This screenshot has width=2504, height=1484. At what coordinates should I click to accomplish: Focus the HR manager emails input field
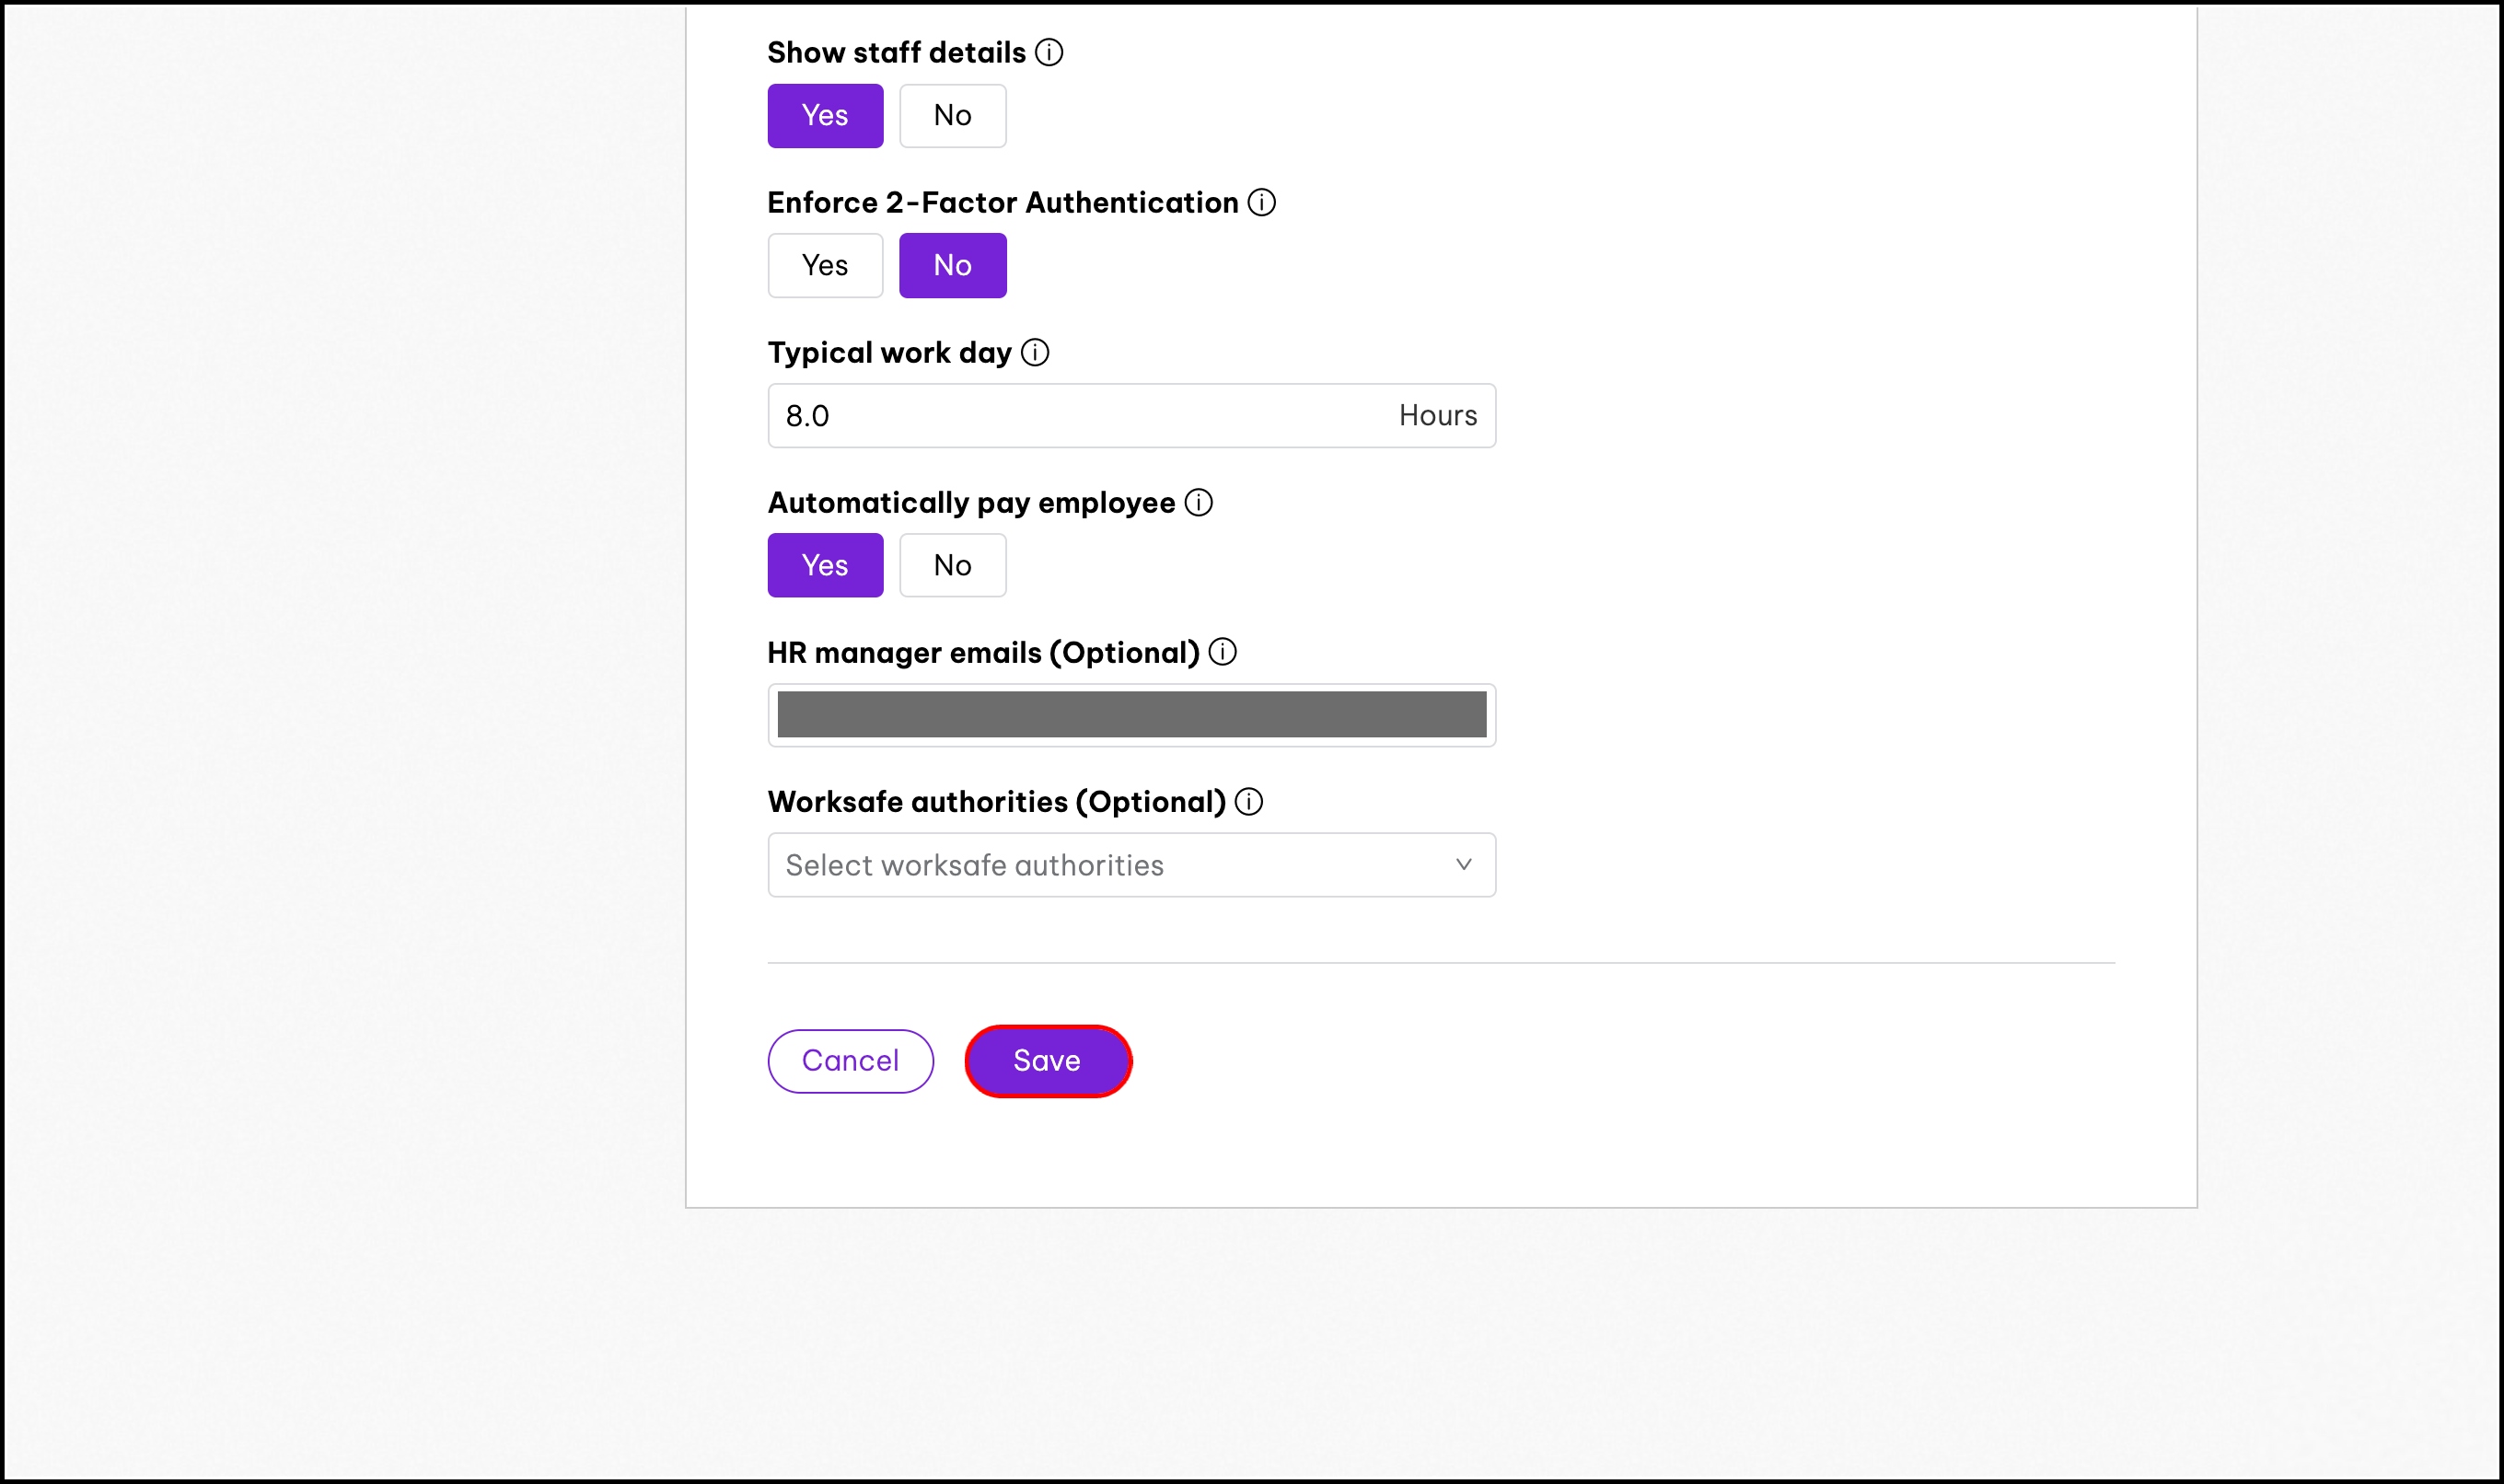[x=1131, y=715]
